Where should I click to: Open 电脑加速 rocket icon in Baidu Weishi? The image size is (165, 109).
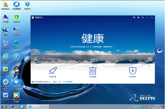(x=53, y=71)
